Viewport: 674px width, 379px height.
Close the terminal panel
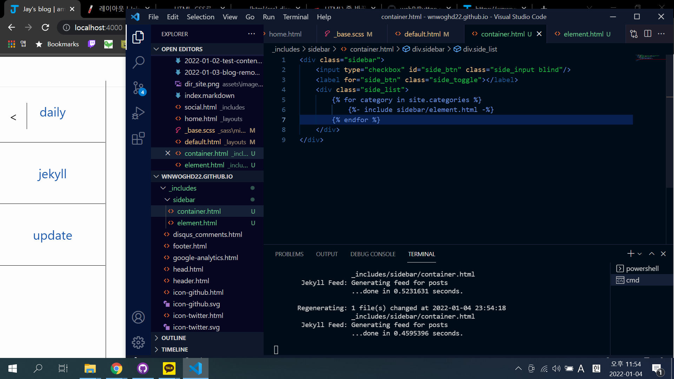(663, 254)
